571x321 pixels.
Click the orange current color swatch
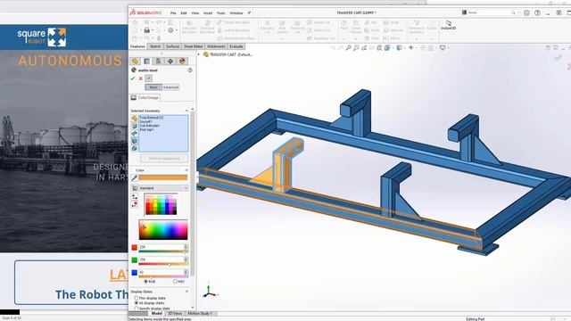(x=163, y=177)
